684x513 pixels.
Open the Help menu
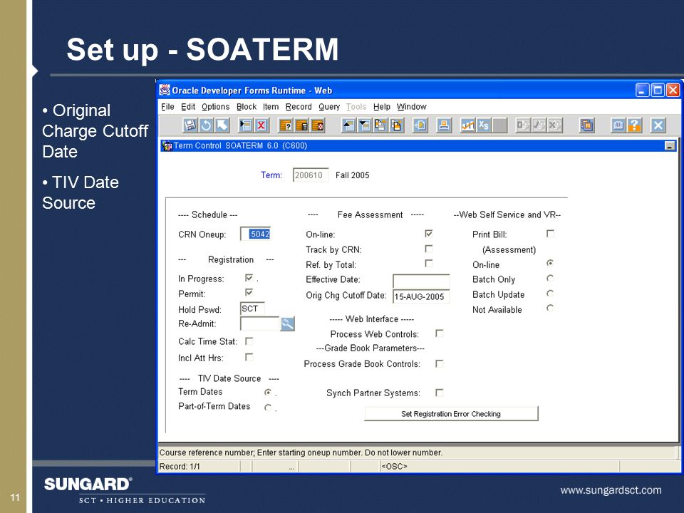[x=382, y=107]
